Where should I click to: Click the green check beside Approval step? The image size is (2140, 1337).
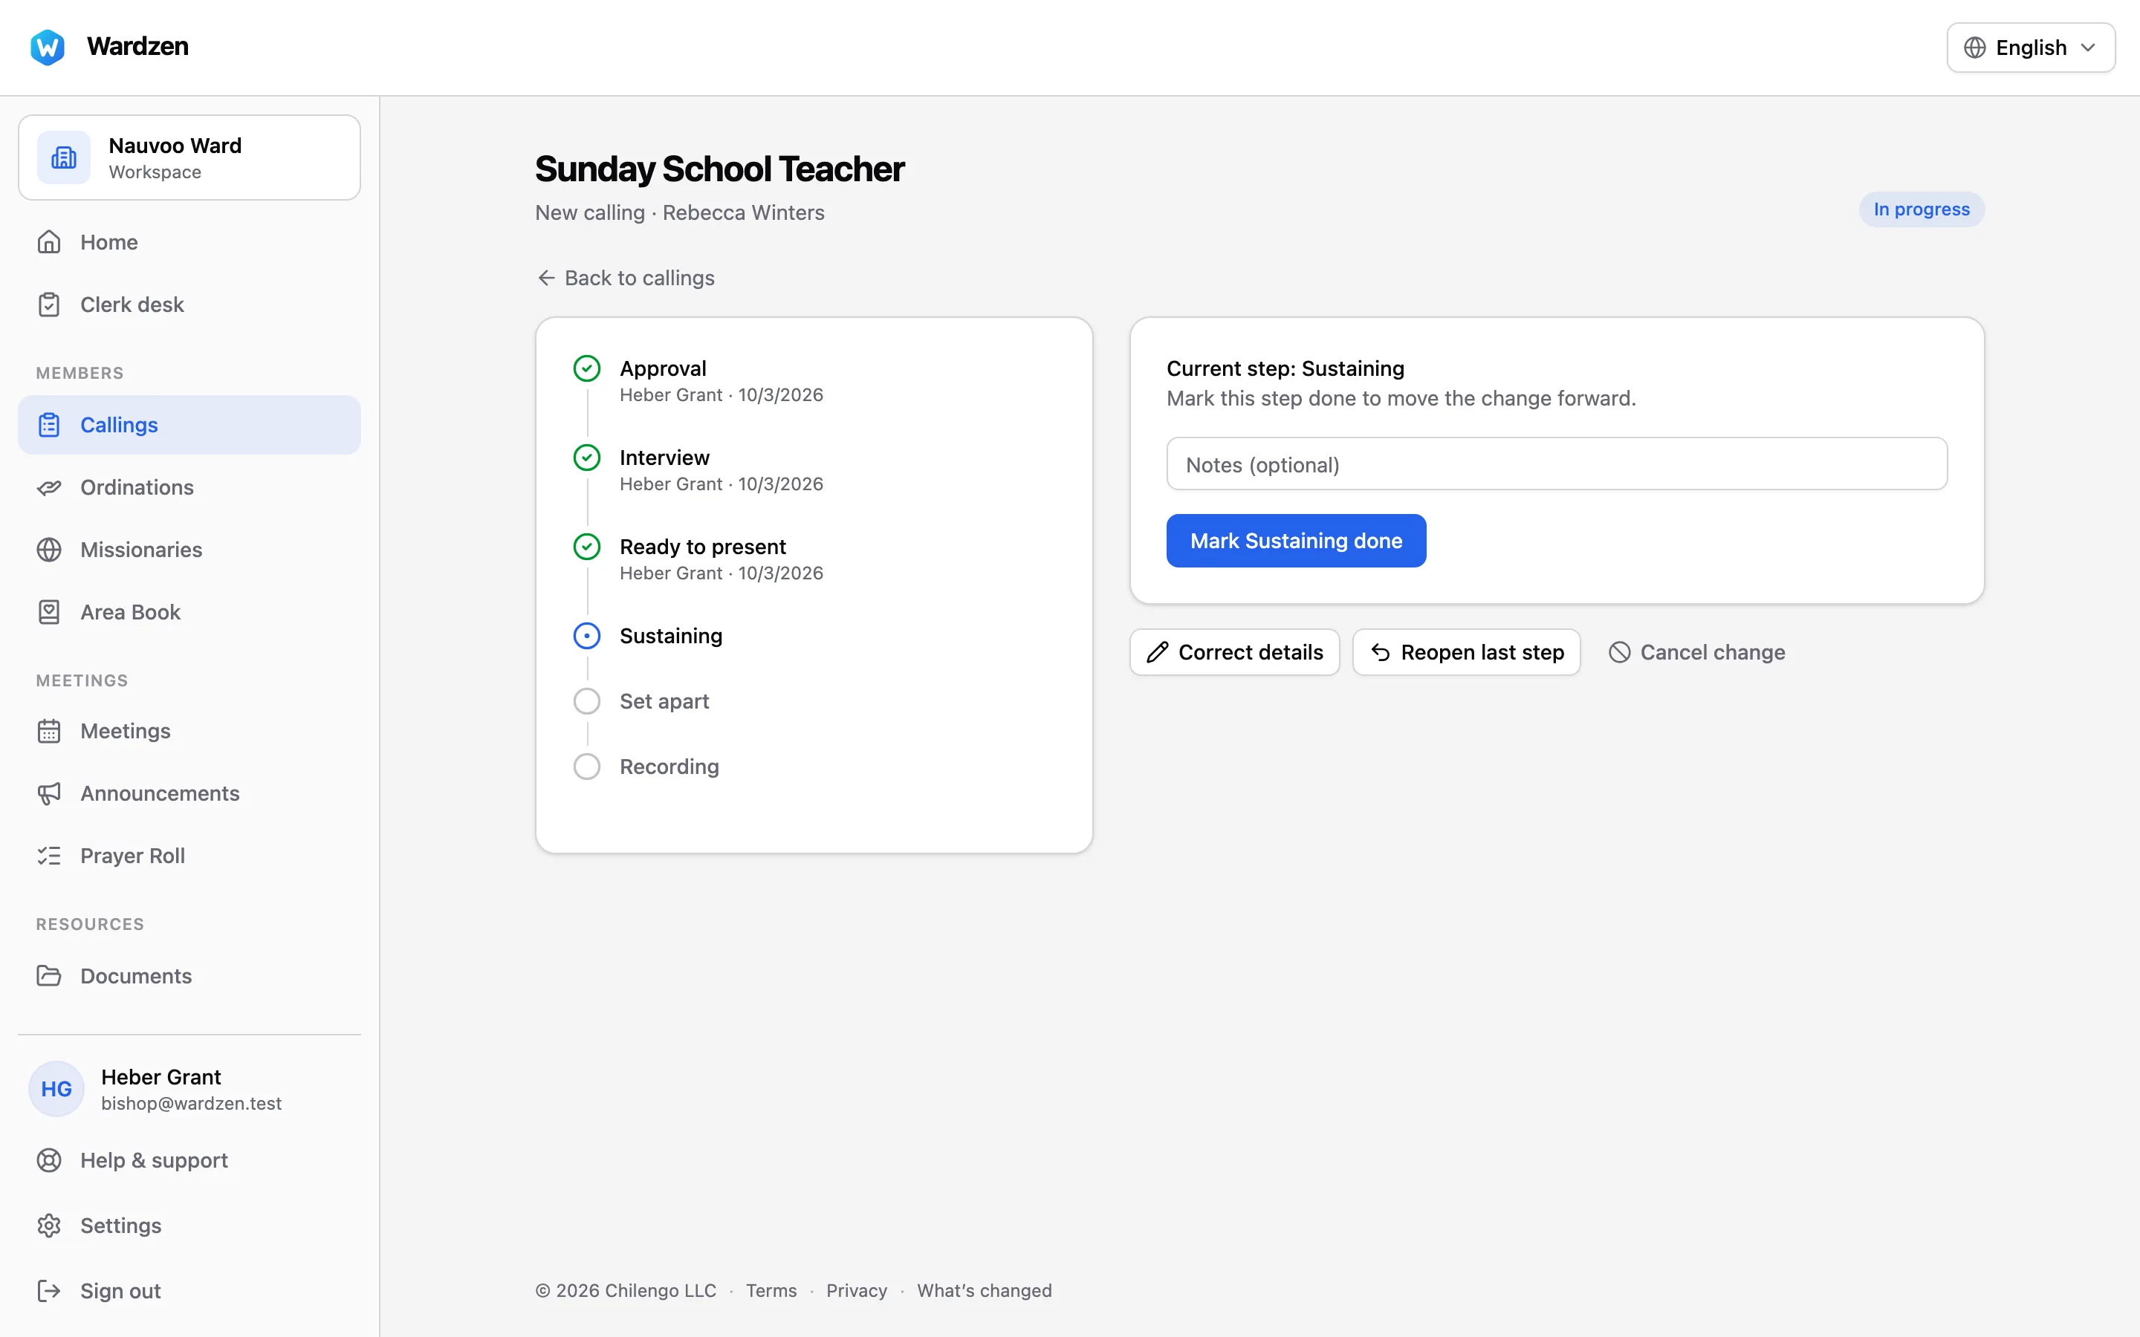[x=587, y=368]
